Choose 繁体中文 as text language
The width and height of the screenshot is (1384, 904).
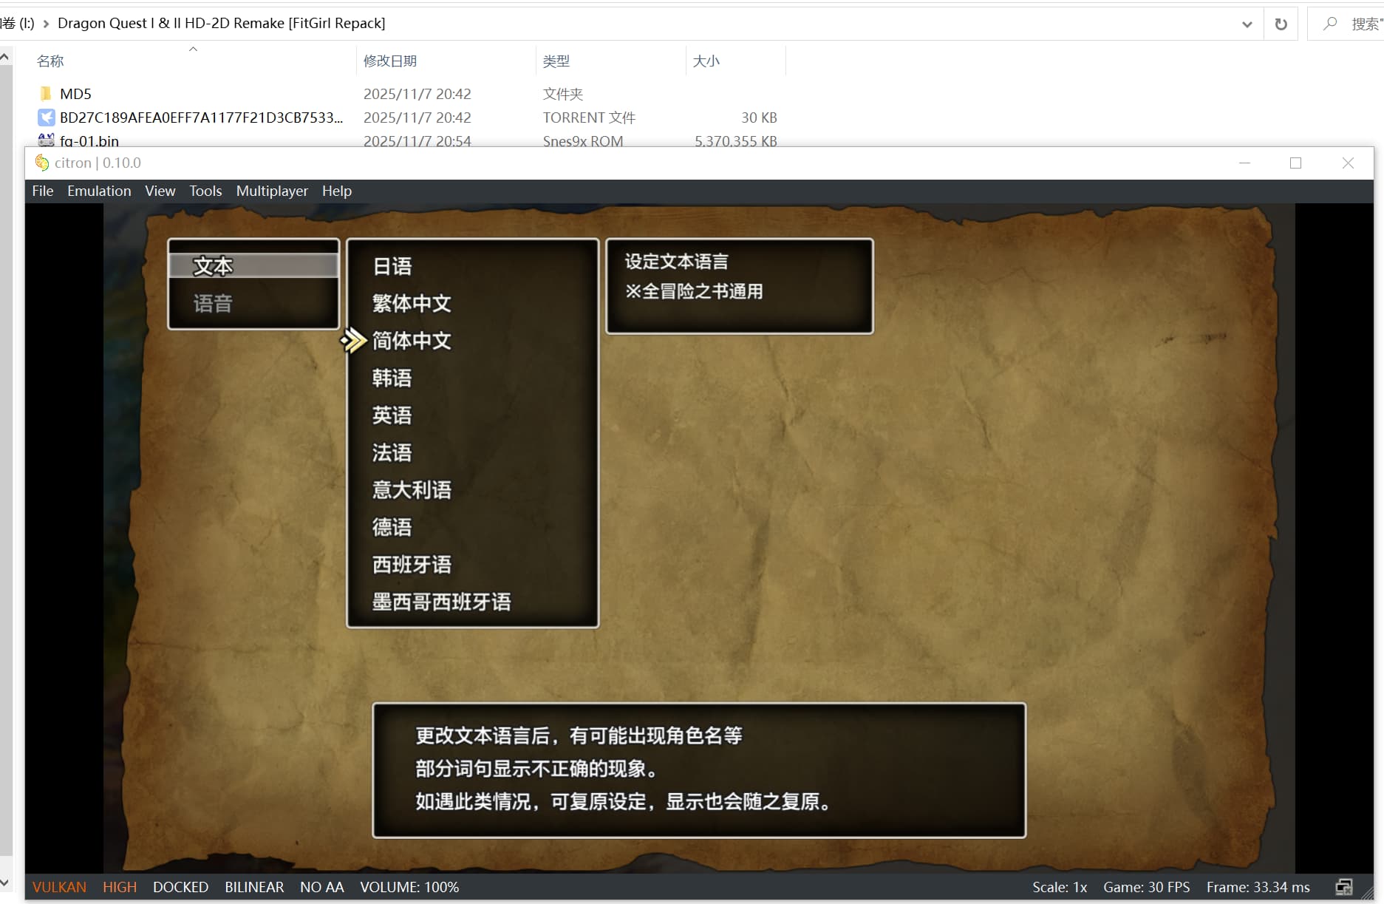click(412, 303)
